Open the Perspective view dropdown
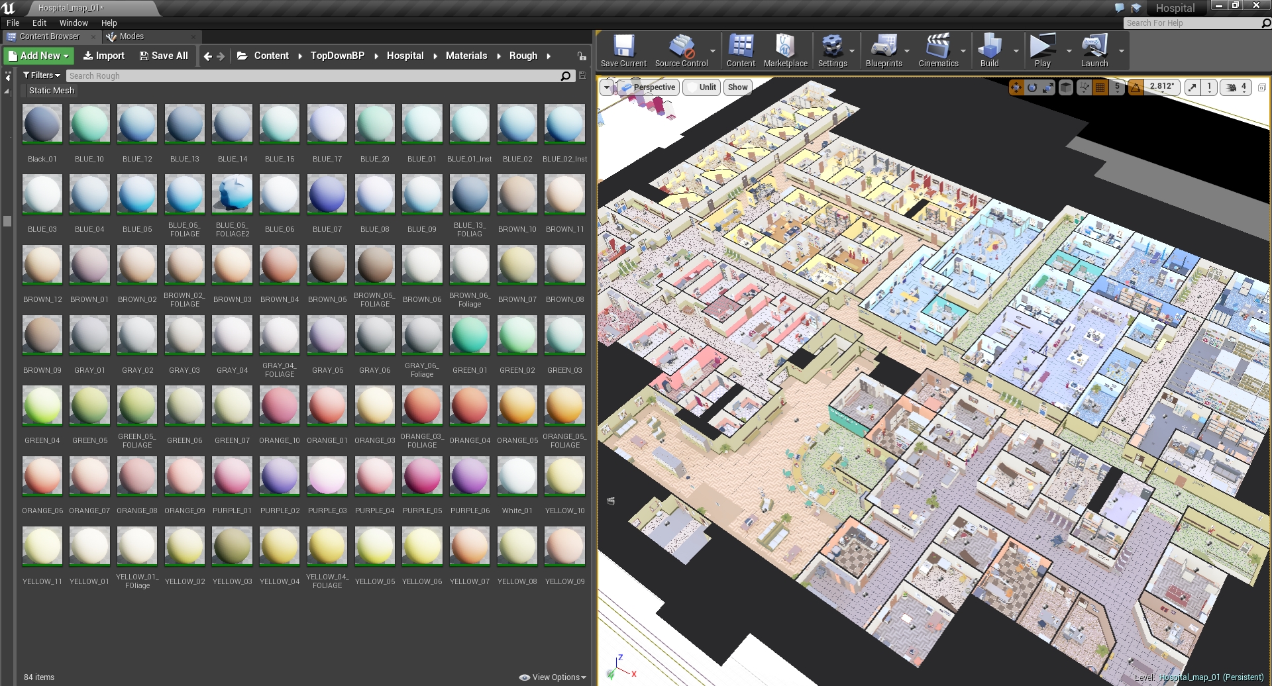This screenshot has height=686, width=1272. pyautogui.click(x=650, y=87)
